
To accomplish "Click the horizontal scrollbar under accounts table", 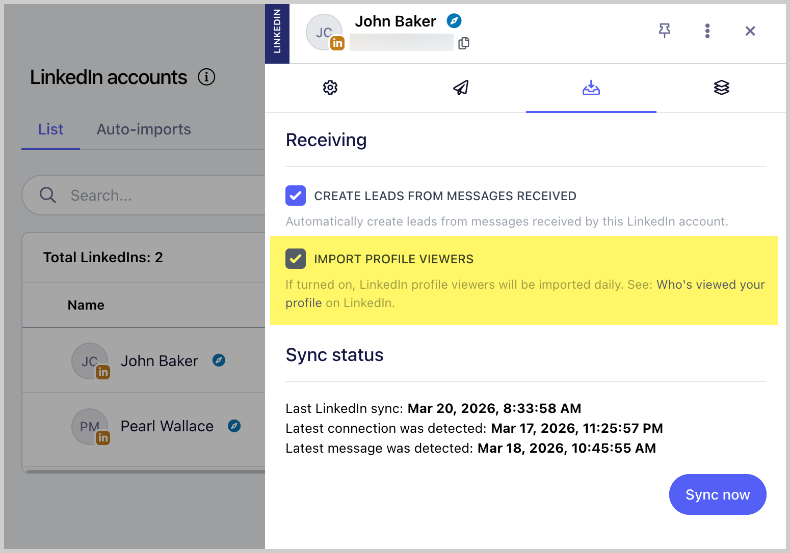I will tap(145, 472).
